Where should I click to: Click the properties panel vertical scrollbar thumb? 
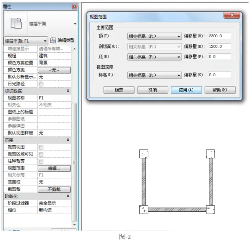click(74, 162)
